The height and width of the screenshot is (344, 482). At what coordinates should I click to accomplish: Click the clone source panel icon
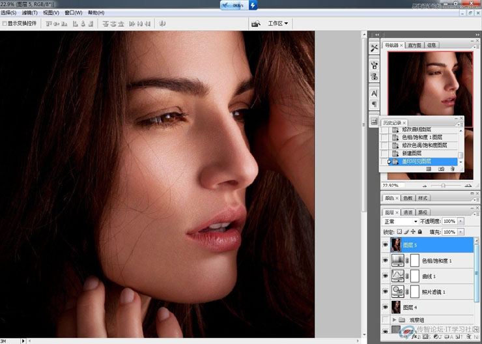[375, 76]
